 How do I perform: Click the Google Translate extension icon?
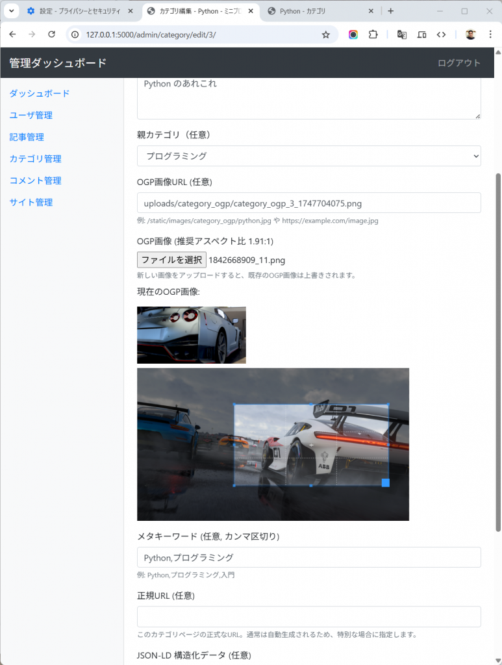click(401, 35)
